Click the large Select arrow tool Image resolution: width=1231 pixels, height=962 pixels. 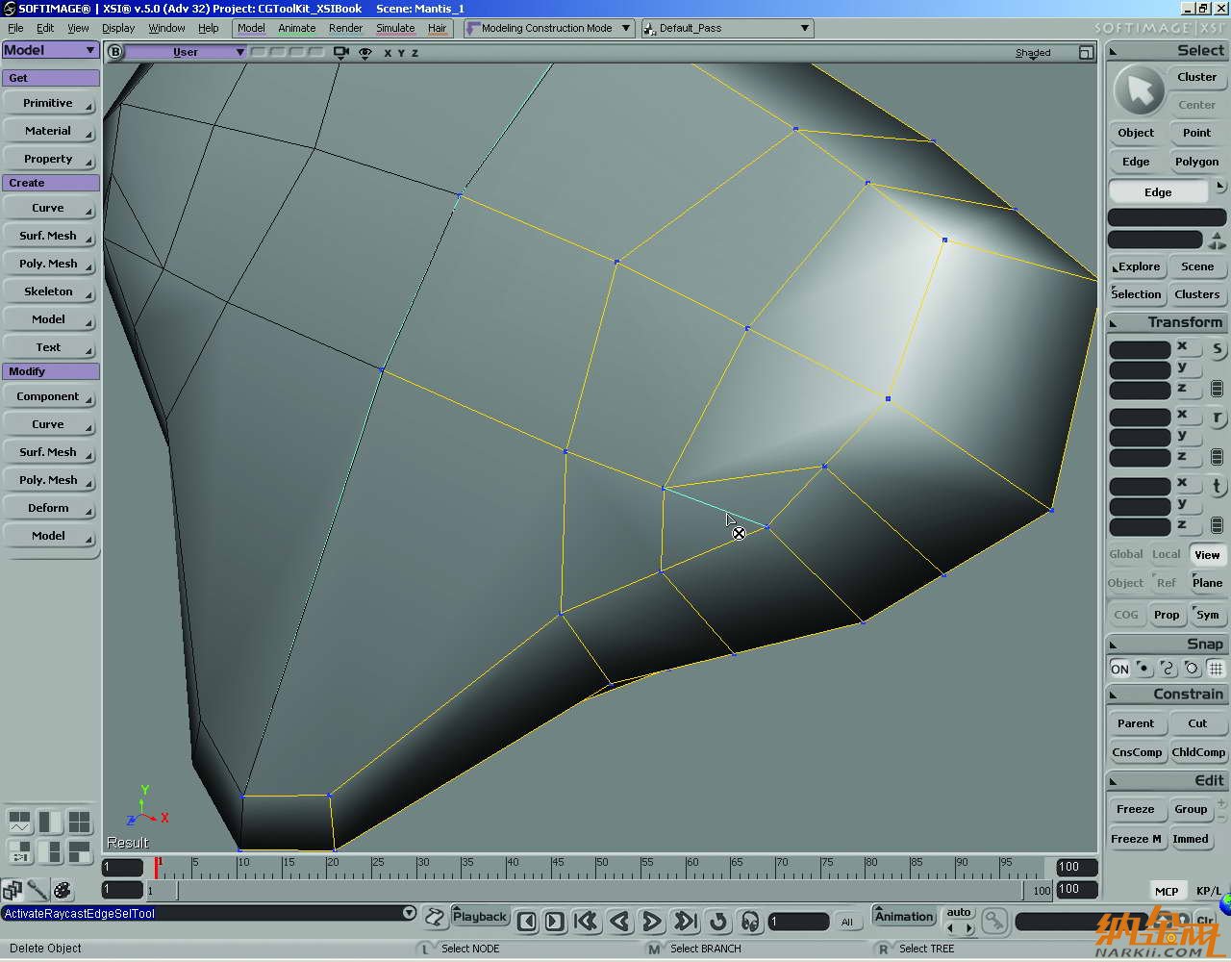coord(1139,91)
